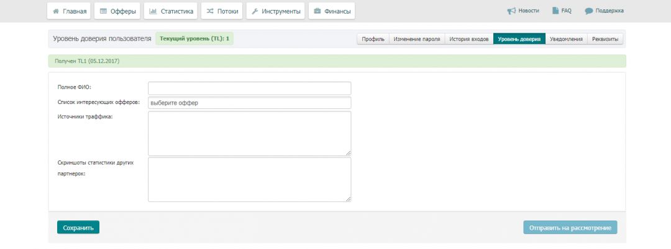The width and height of the screenshot is (671, 249).
Task: Click the Финансы briefcase icon
Action: (x=317, y=11)
